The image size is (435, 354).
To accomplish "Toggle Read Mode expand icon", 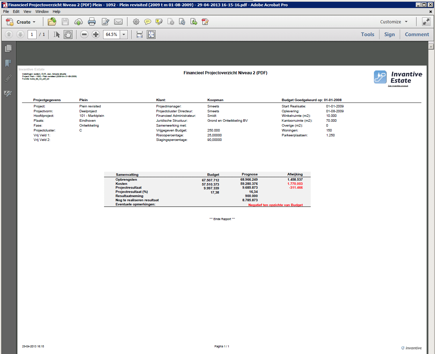I will point(426,22).
